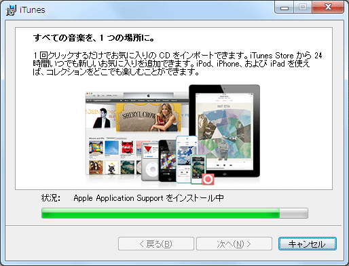This screenshot has height=266, width=349.
Task: Click the blue iPod touch image
Action: [187, 159]
